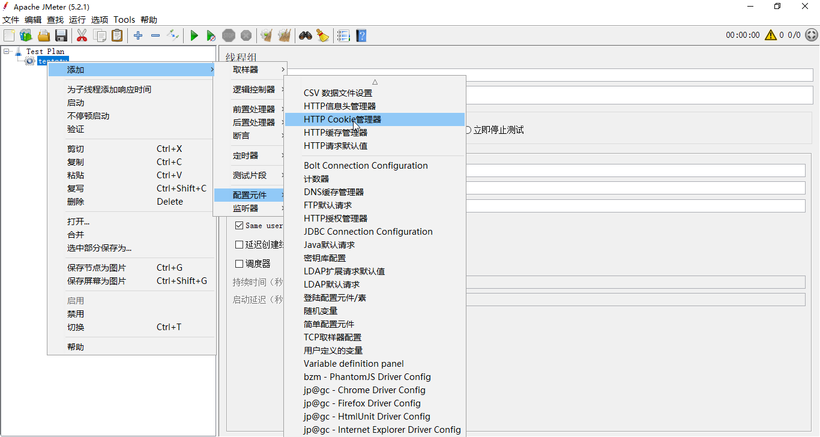820x437 pixels.
Task: Expand the 后置处理器 submenu
Action: (250, 122)
